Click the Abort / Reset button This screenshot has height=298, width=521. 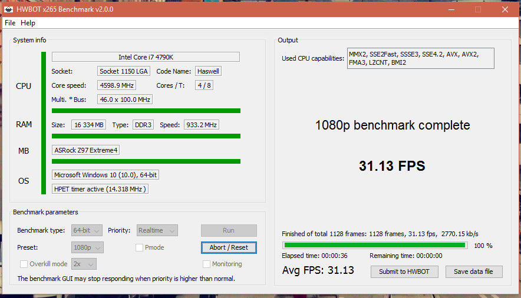point(229,247)
